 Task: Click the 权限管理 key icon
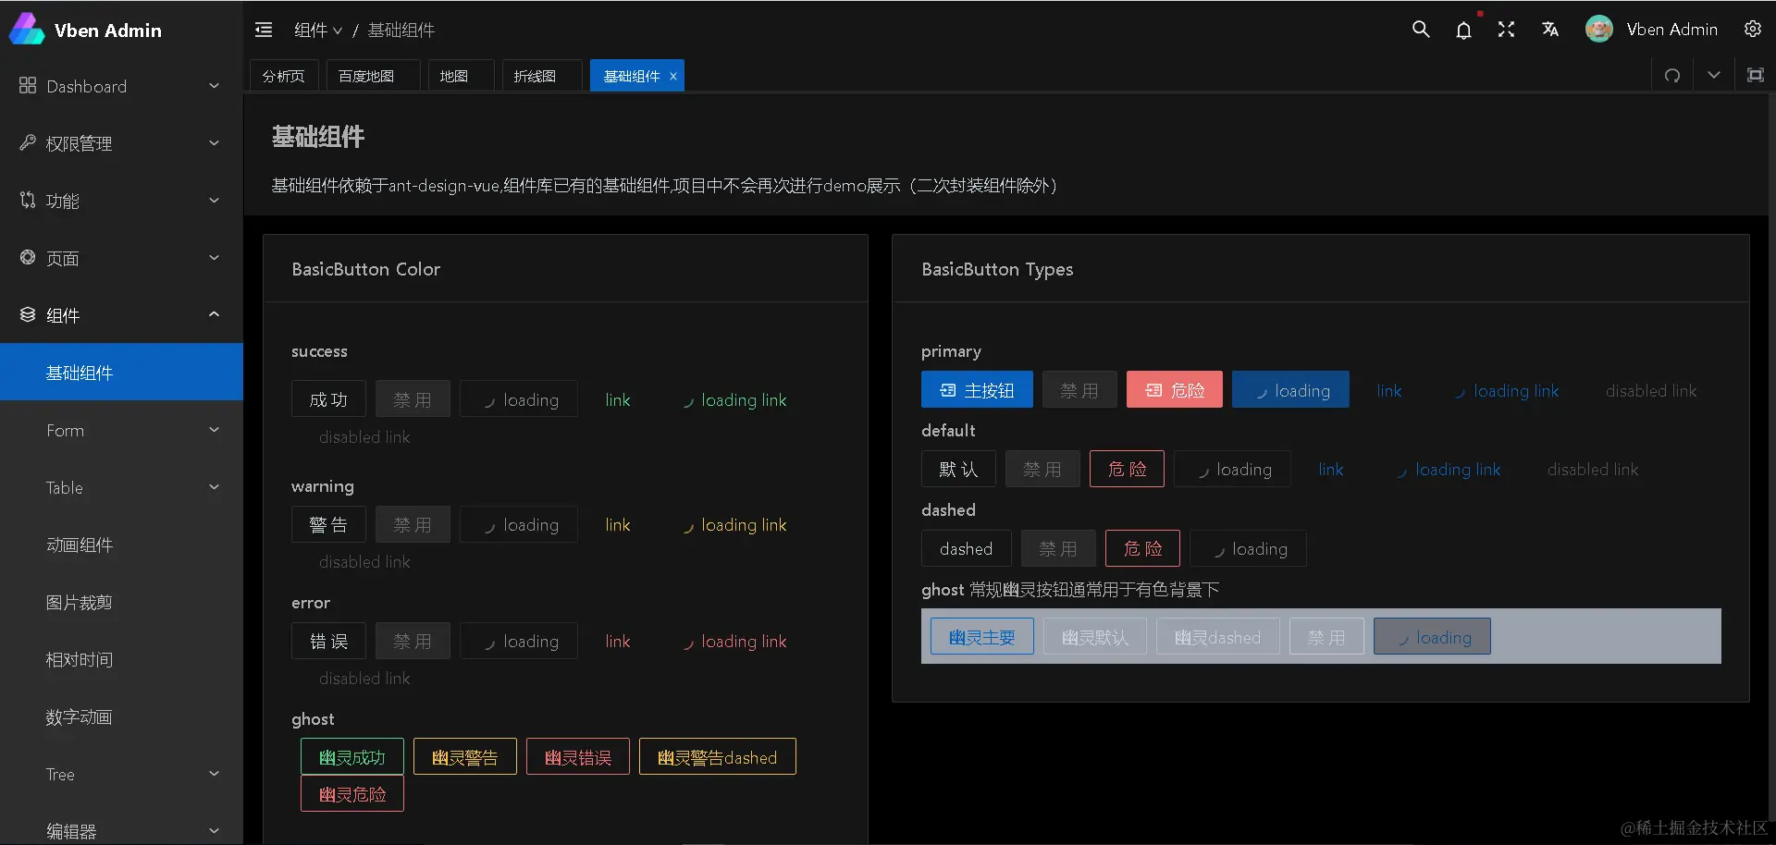[x=28, y=142]
